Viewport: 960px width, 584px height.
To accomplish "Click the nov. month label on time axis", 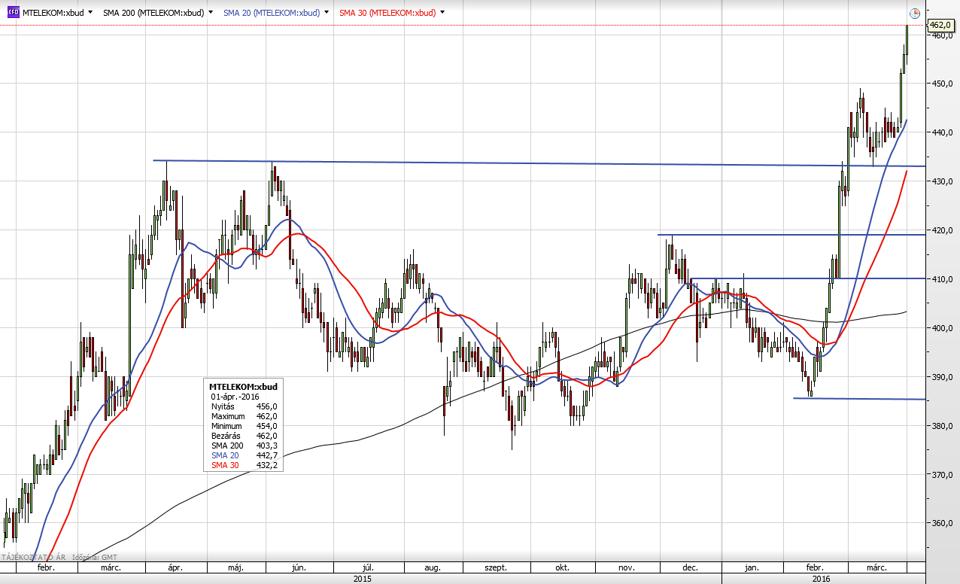I will [x=627, y=567].
